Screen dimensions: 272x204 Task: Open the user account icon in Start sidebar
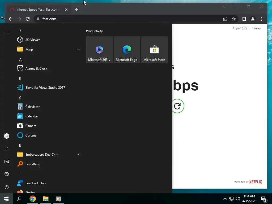coord(7,136)
